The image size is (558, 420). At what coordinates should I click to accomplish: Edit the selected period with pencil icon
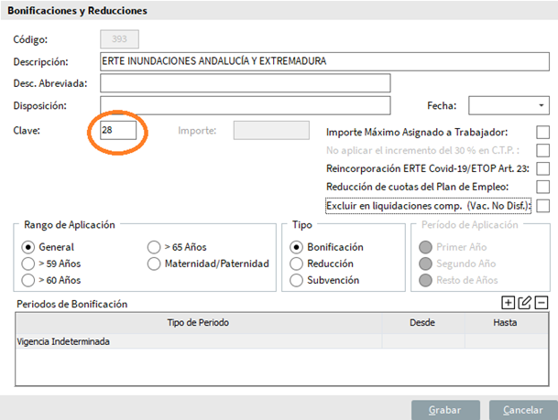click(525, 303)
